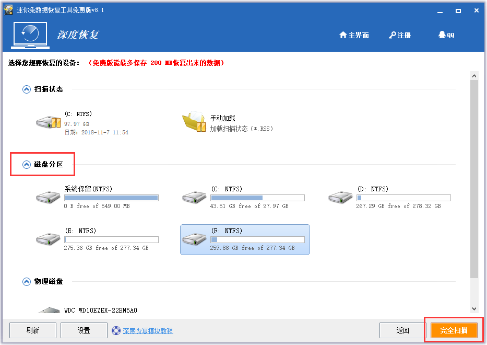
Task: Click the 返回 back button
Action: [402, 330]
